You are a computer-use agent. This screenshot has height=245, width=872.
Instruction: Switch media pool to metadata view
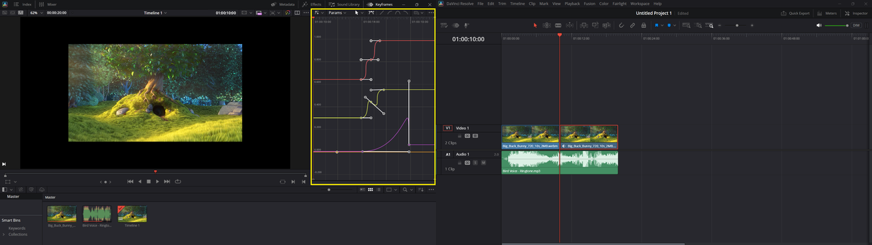point(362,189)
